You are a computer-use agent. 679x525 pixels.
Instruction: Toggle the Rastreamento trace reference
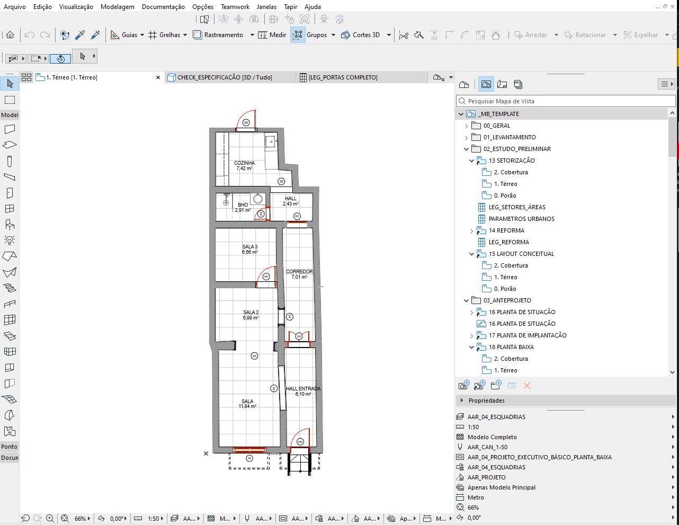tap(218, 35)
